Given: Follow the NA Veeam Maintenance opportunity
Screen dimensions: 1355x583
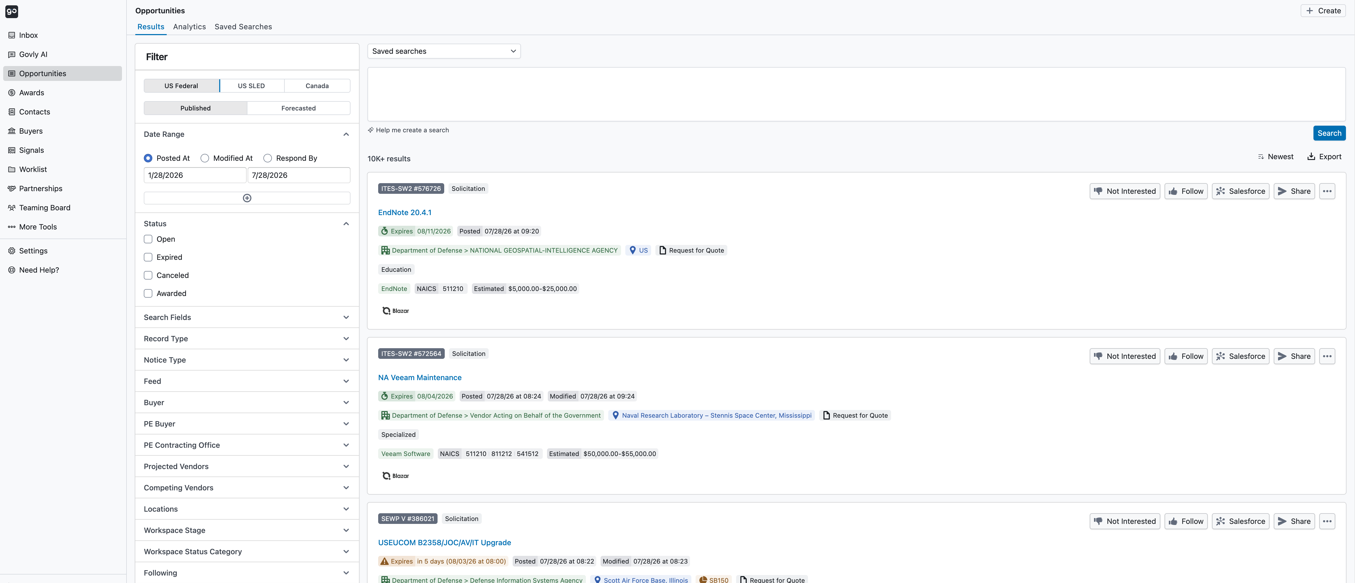Looking at the screenshot, I should tap(1186, 356).
